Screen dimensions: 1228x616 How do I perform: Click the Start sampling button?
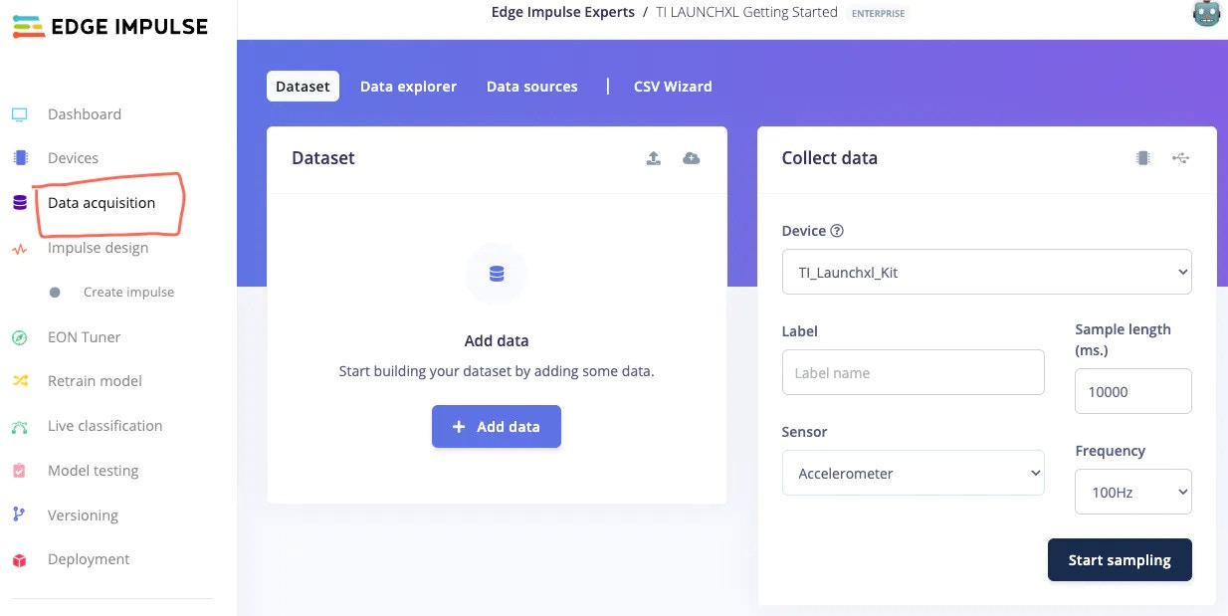point(1120,560)
